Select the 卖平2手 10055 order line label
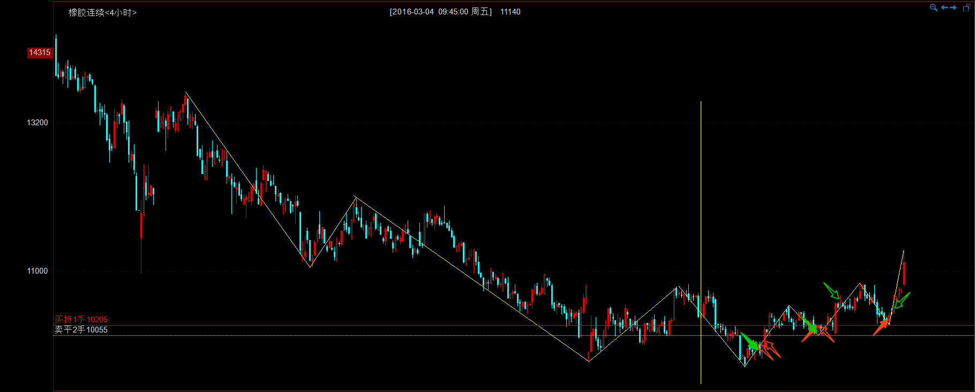The width and height of the screenshot is (976, 392). (81, 330)
